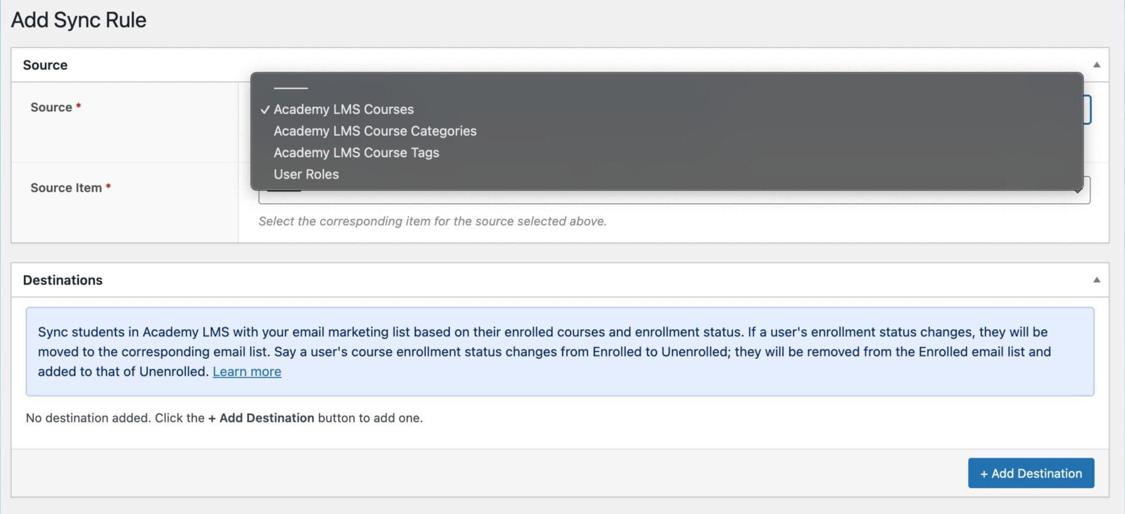Screen dimensions: 1125x514
Task: Click the Destinations panel heading
Action: click(x=63, y=280)
